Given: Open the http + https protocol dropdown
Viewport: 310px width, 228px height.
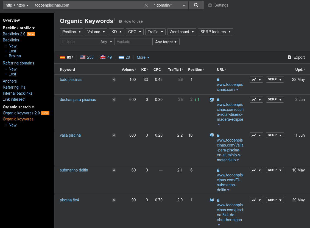Looking at the screenshot, I should coord(17,5).
